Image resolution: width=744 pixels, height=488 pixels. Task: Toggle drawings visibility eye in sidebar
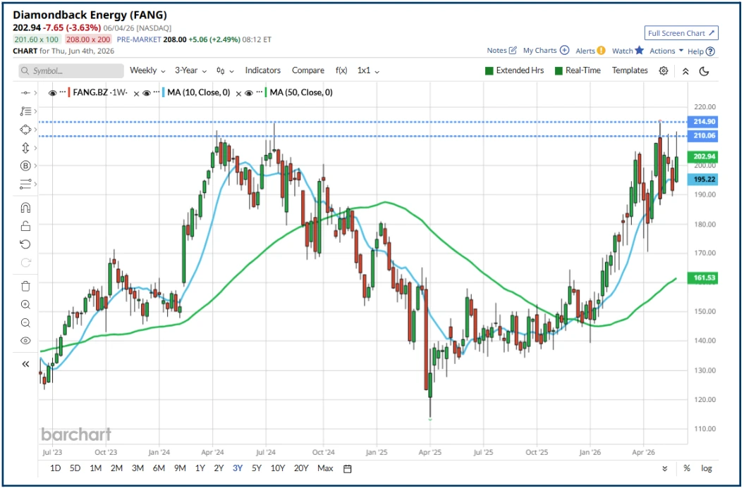pyautogui.click(x=25, y=341)
